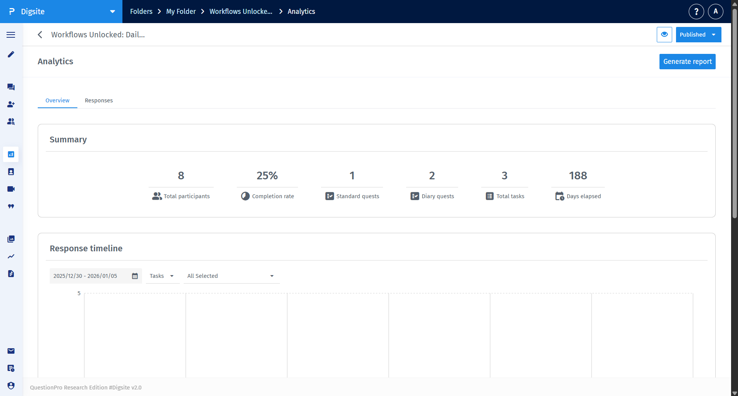Open the Tasks filter dropdown
The height and width of the screenshot is (396, 738).
162,276
